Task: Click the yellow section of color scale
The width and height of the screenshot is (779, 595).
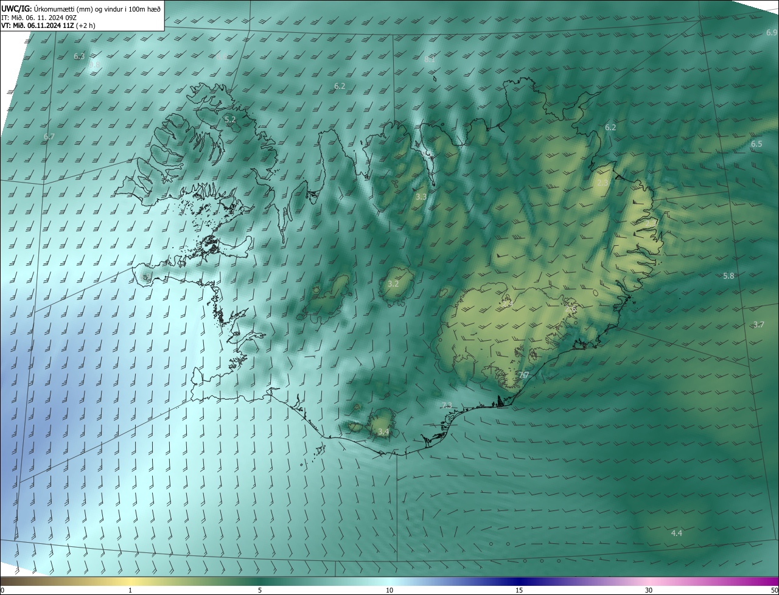Action: (131, 581)
